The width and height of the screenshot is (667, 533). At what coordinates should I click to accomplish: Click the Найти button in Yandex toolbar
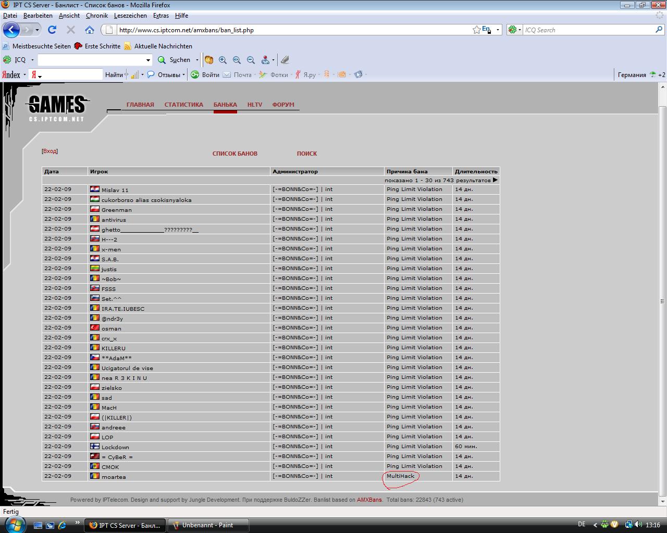tap(114, 74)
